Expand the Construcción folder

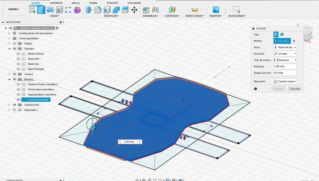click(x=9, y=105)
